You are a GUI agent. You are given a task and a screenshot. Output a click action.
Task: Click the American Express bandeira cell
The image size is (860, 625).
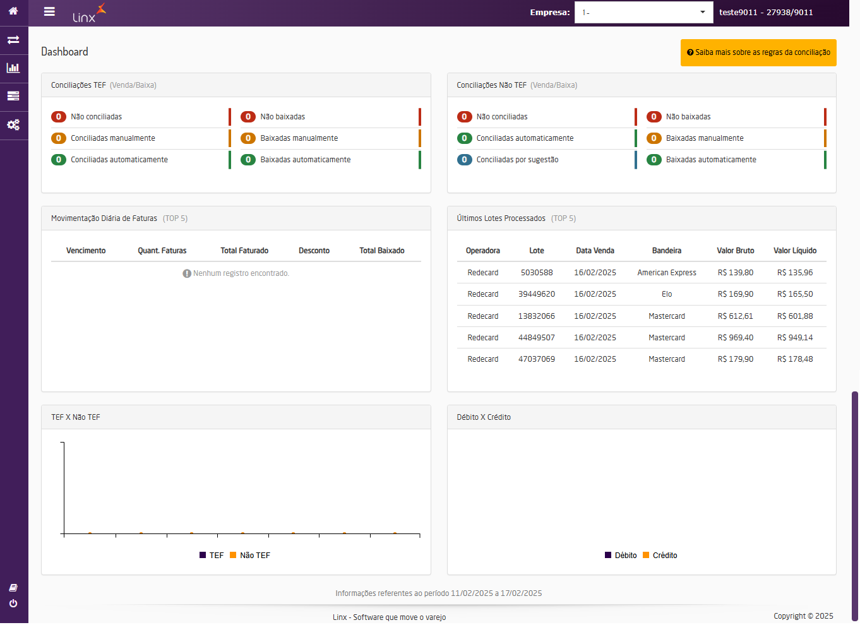[x=667, y=273]
